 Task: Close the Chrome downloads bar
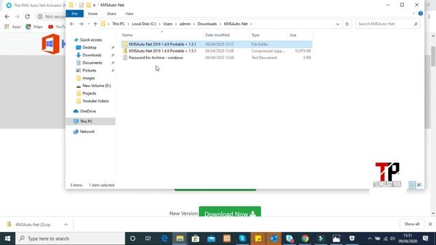tap(430, 224)
